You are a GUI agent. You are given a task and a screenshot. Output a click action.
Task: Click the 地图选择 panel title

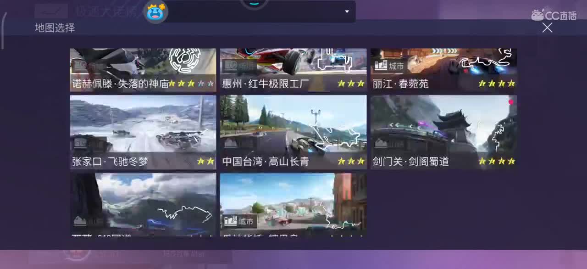(x=54, y=28)
